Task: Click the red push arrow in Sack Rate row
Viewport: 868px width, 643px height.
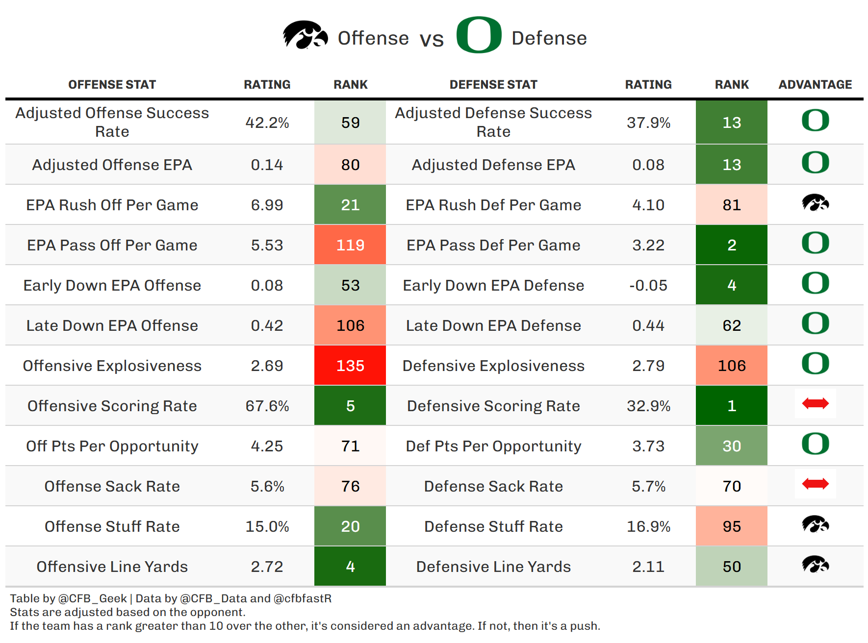Action: click(815, 484)
